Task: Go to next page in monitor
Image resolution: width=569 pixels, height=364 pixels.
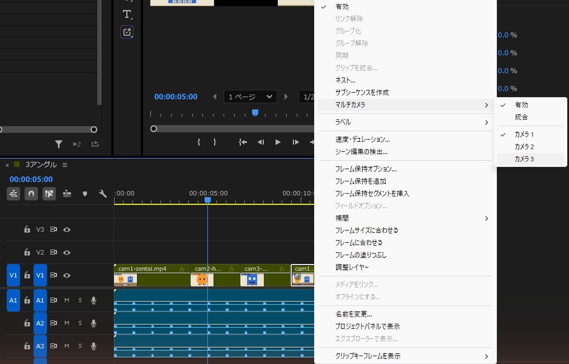Action: [x=286, y=97]
